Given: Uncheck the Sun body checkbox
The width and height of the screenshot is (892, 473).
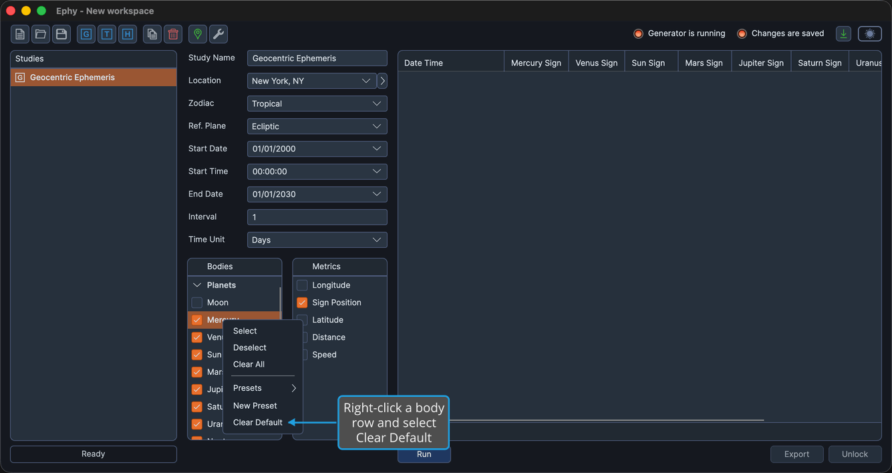Looking at the screenshot, I should pyautogui.click(x=197, y=355).
